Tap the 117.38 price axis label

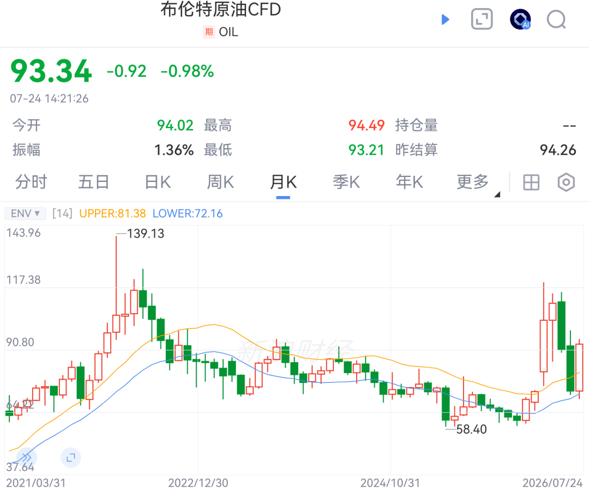(23, 280)
